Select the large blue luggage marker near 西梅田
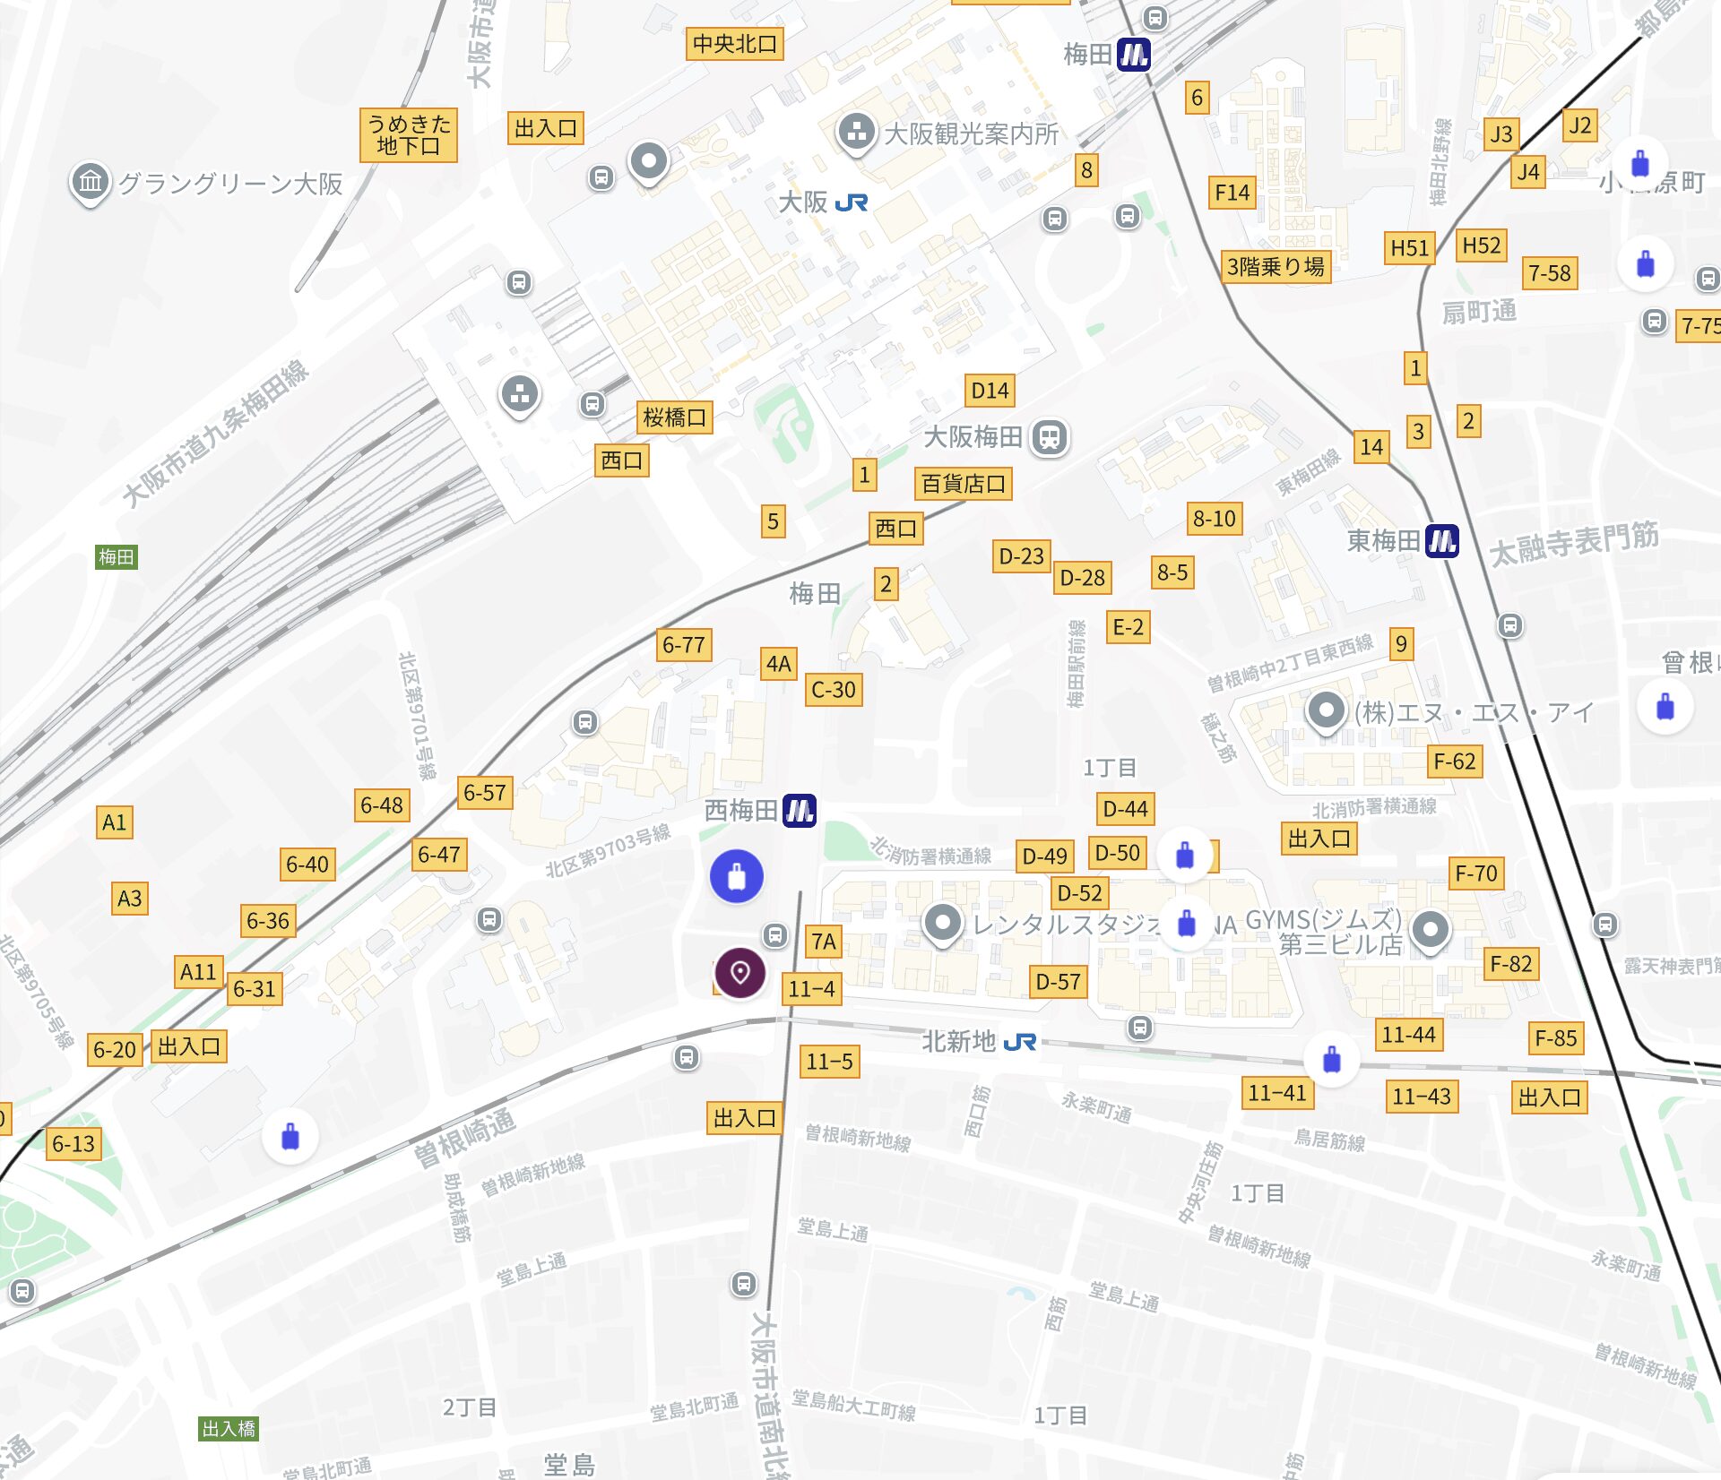The image size is (1721, 1480). 737,876
